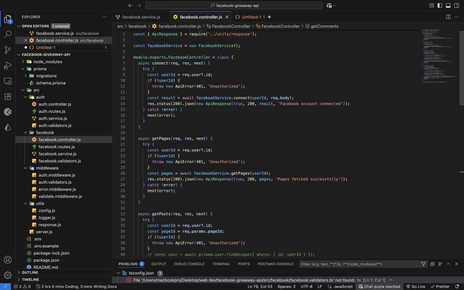464x290 pixels.
Task: Open the Source Control view
Action: (x=8, y=50)
